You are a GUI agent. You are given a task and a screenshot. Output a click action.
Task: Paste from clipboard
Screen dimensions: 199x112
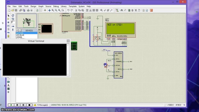(x=83, y=10)
